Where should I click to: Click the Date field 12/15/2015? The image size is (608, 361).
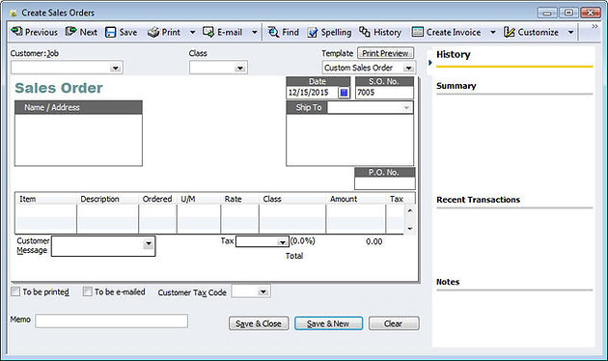312,93
